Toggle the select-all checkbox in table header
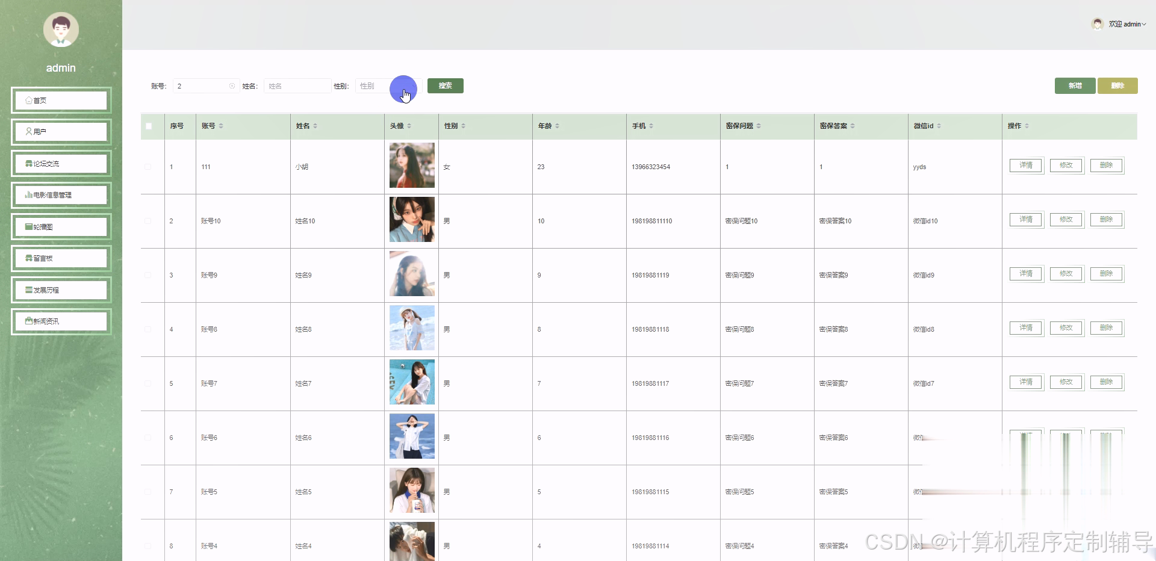 pos(149,126)
